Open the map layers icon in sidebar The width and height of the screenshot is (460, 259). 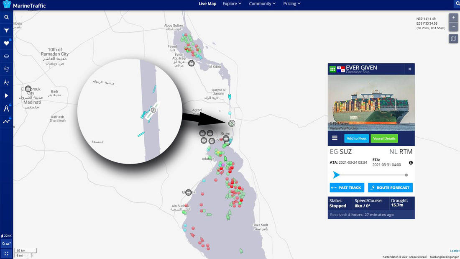pyautogui.click(x=6, y=56)
